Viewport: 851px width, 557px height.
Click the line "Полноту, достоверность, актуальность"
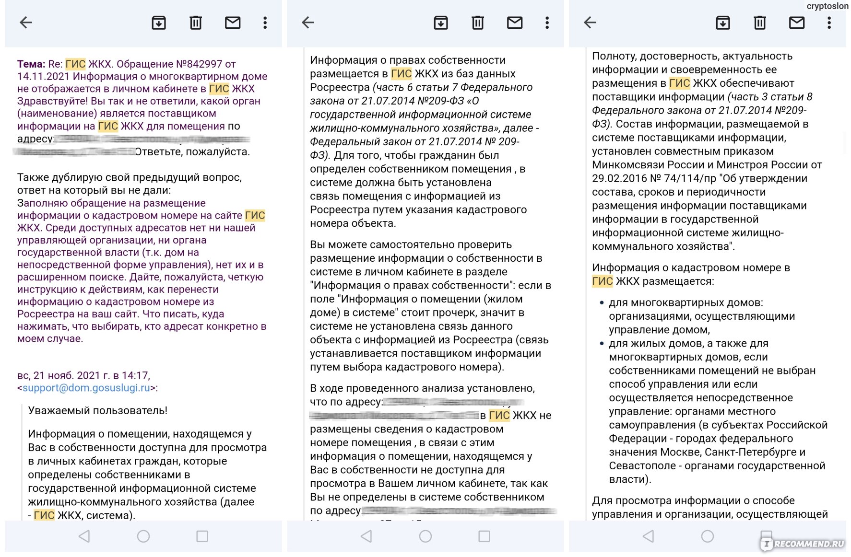tap(692, 56)
